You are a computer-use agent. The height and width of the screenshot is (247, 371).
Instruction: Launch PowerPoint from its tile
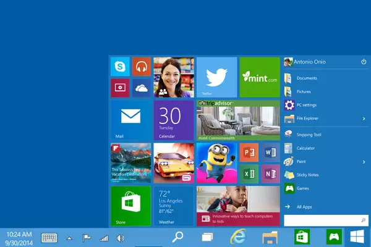tap(249, 153)
